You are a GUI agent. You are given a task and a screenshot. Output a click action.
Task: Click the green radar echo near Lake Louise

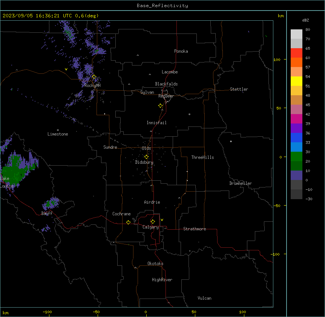pyautogui.click(x=14, y=170)
